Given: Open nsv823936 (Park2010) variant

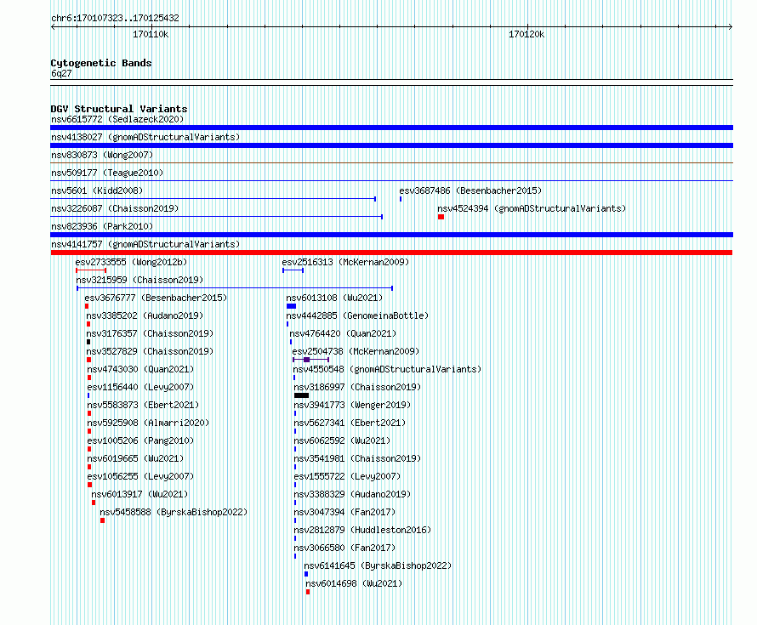Looking at the screenshot, I should pos(102,226).
